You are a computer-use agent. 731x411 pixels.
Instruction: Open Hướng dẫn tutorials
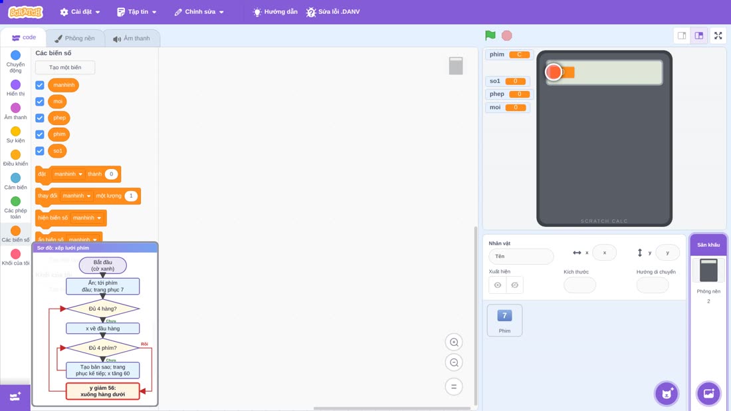pyautogui.click(x=275, y=12)
